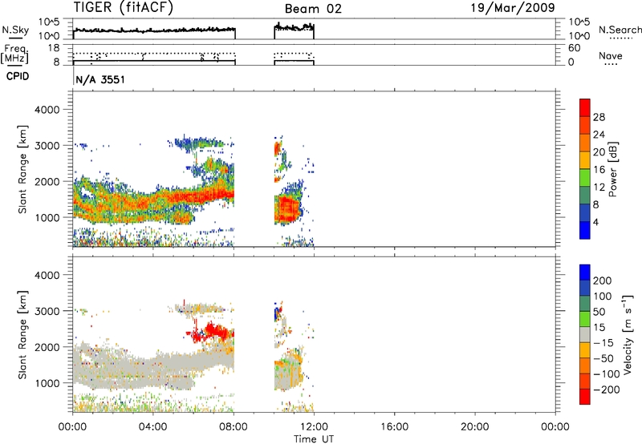Screen dimensions: 642x444
Task: Click the '28' tick on Power colorbar
Action: click(599, 117)
